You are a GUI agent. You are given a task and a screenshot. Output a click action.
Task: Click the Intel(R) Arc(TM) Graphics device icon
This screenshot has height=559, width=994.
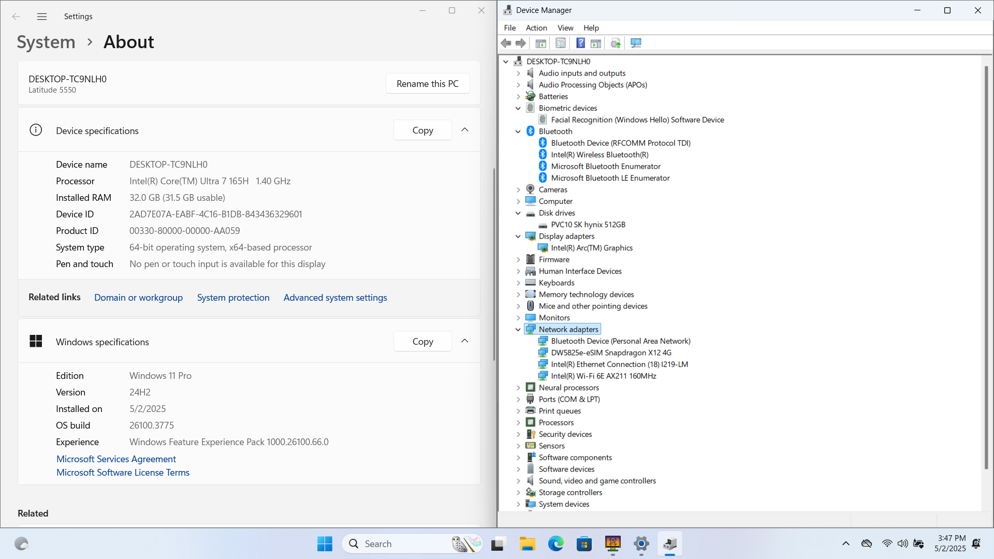[x=543, y=248]
